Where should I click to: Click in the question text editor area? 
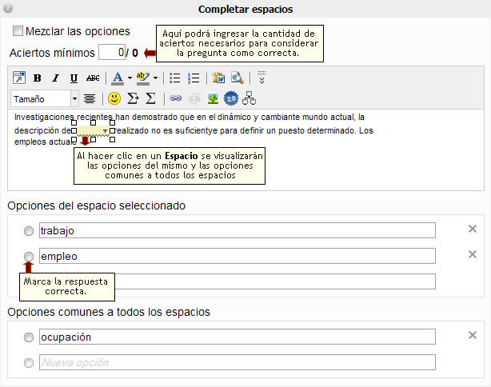tap(245, 150)
